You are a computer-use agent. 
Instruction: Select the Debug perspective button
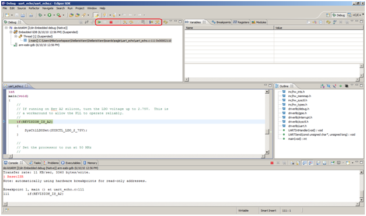(x=339, y=15)
